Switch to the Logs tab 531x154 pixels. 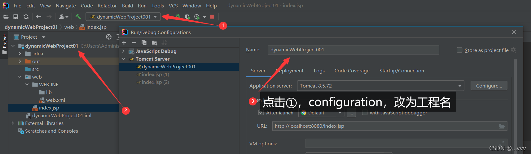[x=319, y=71]
